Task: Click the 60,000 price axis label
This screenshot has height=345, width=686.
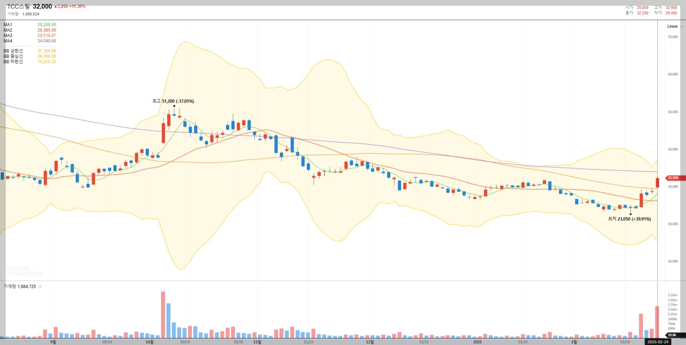Action: 673,74
